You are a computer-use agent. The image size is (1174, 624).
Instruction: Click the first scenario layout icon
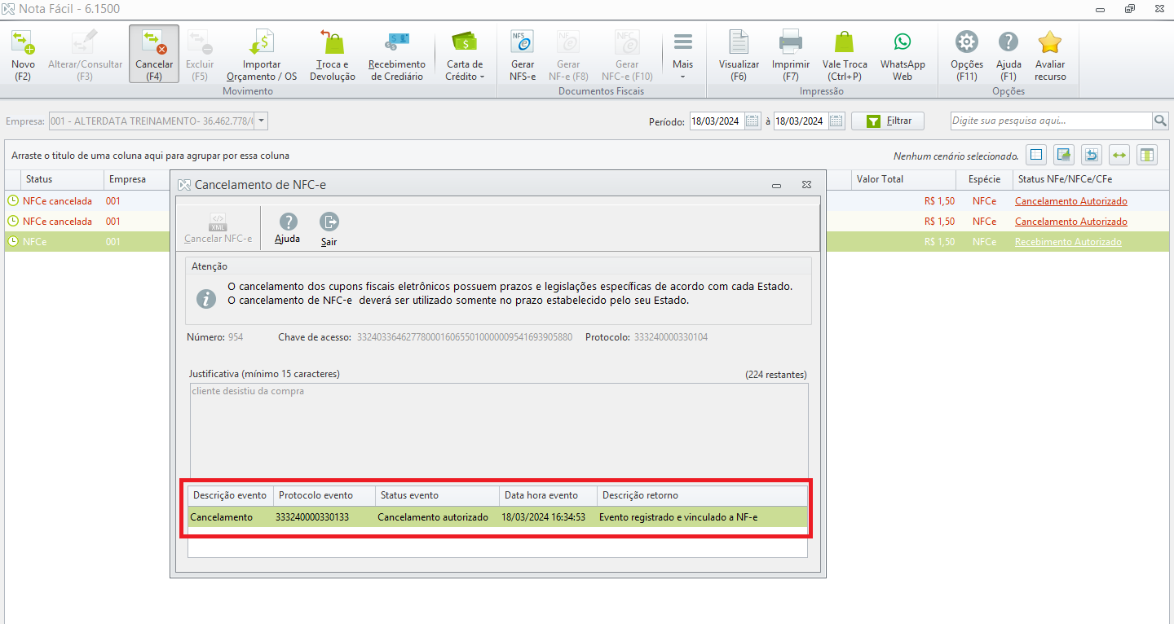(1035, 155)
